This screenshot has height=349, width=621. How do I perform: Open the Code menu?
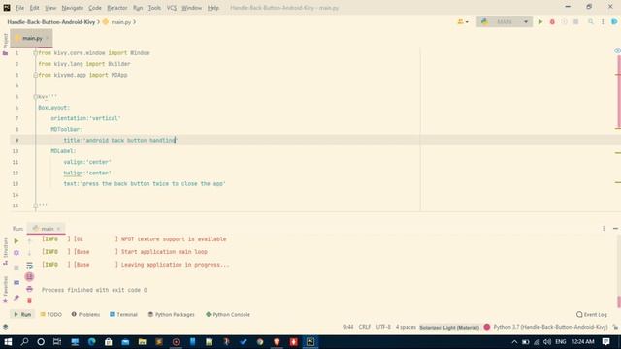95,8
